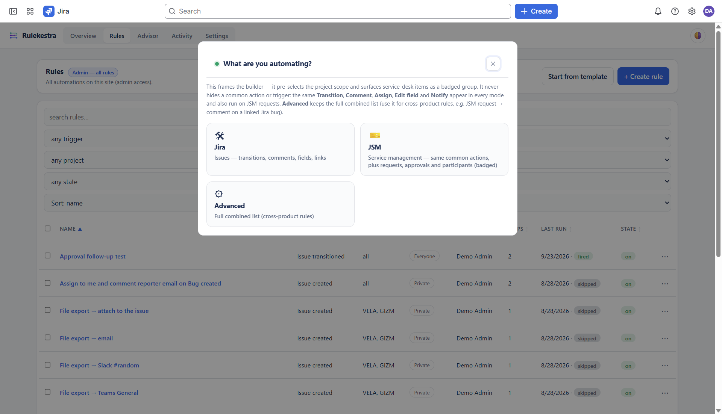The width and height of the screenshot is (722, 414).
Task: Tick checkbox for File export attach rule
Action: [x=47, y=310]
